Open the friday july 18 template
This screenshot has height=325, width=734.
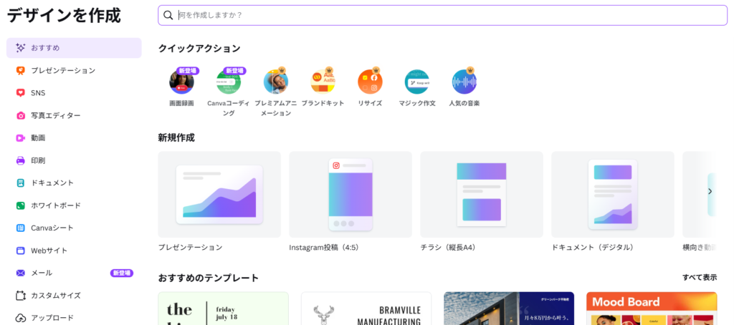click(224, 309)
